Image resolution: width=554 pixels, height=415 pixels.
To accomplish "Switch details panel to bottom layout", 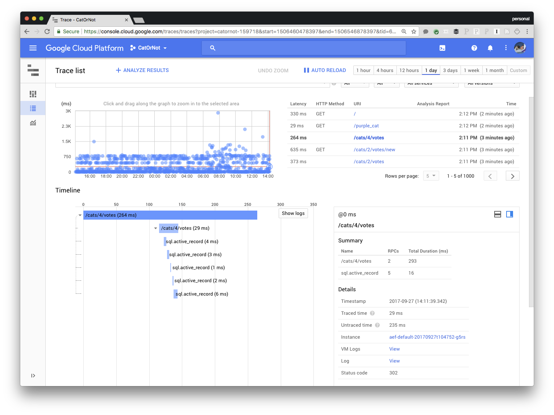I will coord(498,214).
